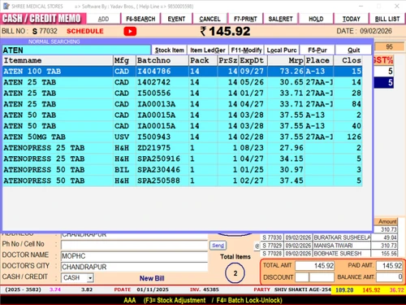Open bill S 77030 BURATKAR SUSHEELA
The height and width of the screenshot is (305, 406).
pos(329,237)
